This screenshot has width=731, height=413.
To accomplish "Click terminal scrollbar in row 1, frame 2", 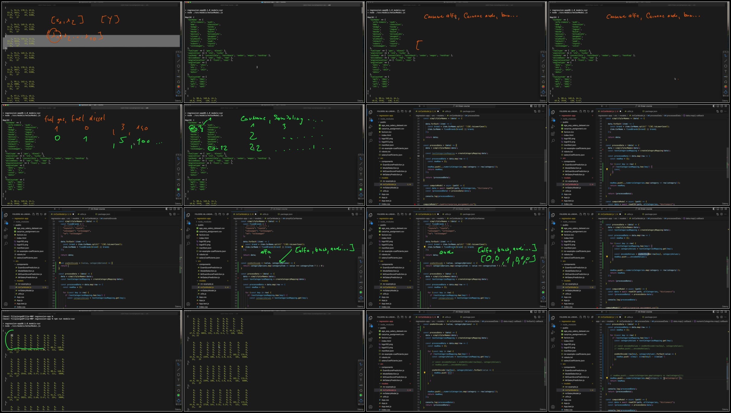I will click(363, 11).
